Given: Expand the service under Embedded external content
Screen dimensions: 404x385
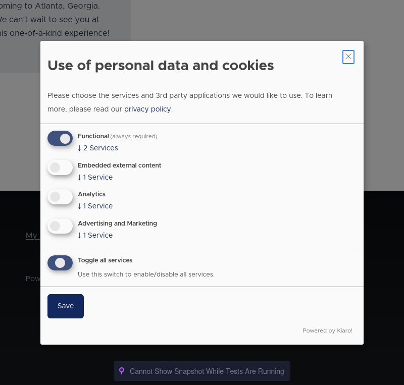Looking at the screenshot, I should click(95, 177).
